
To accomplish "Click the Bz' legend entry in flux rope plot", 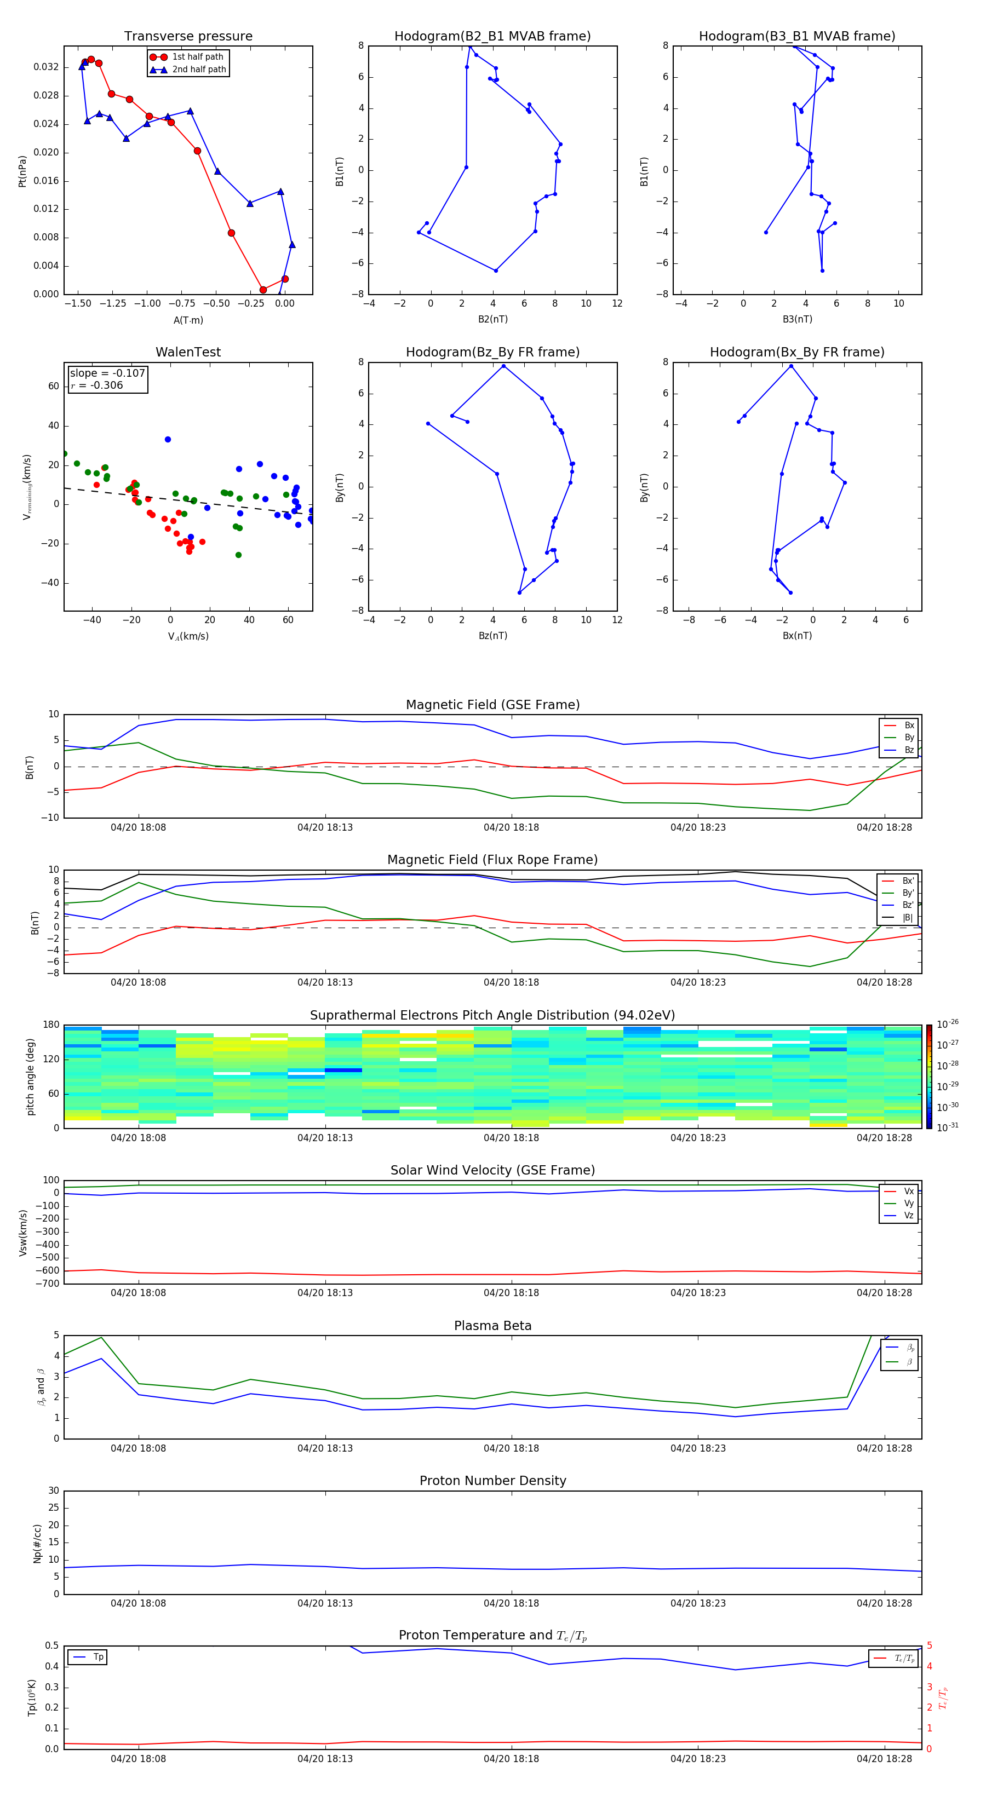I will (899, 905).
